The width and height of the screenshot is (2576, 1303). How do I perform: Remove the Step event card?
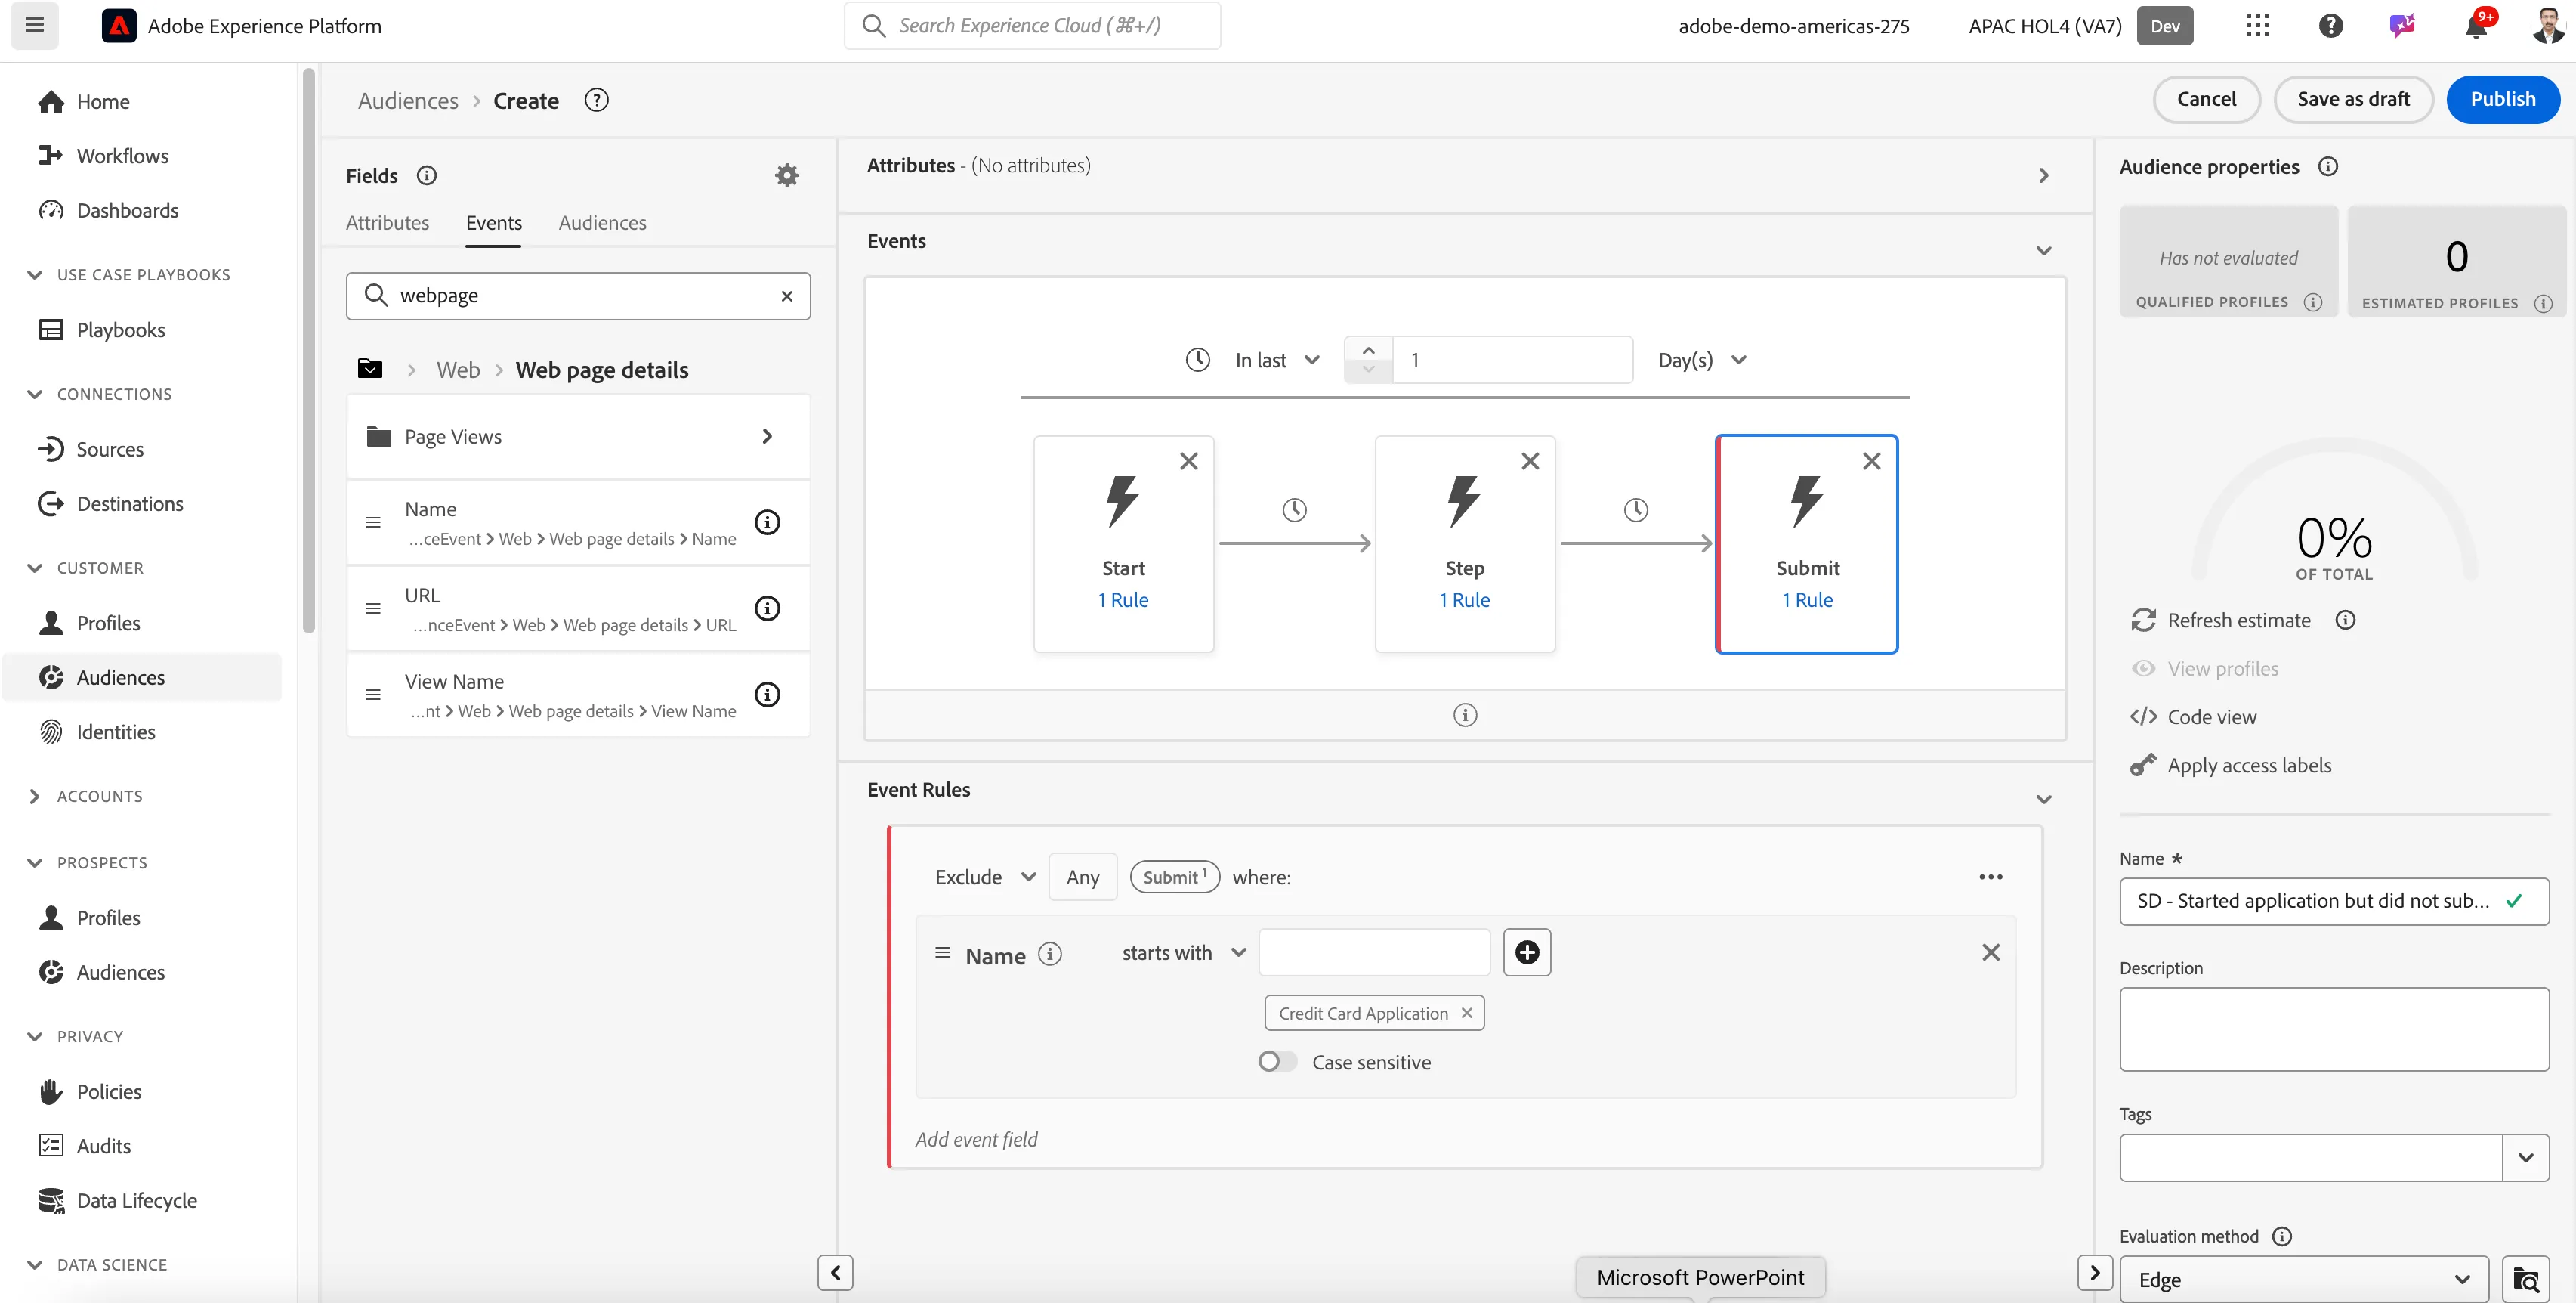coord(1530,461)
